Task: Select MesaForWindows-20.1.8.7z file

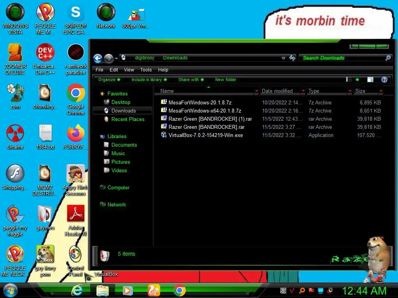Action: pyautogui.click(x=200, y=102)
